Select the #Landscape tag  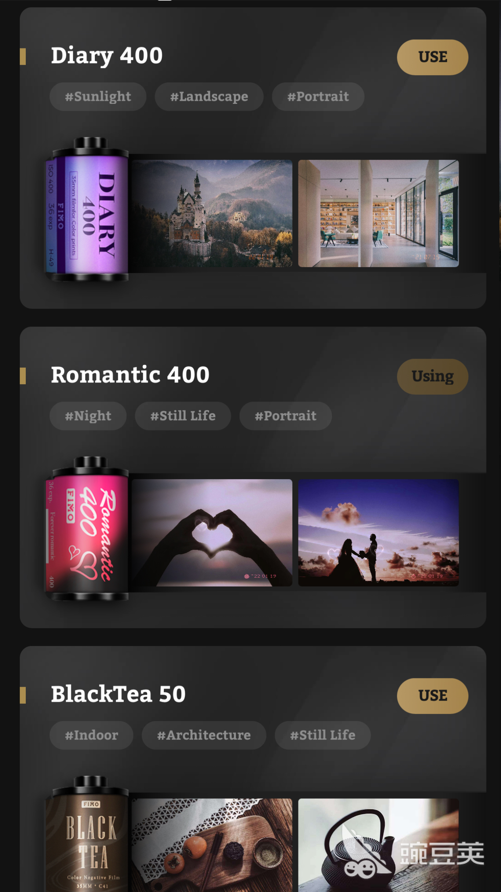tap(209, 97)
